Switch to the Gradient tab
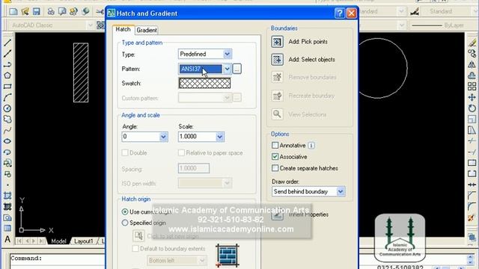This screenshot has height=269, width=479. [x=147, y=30]
